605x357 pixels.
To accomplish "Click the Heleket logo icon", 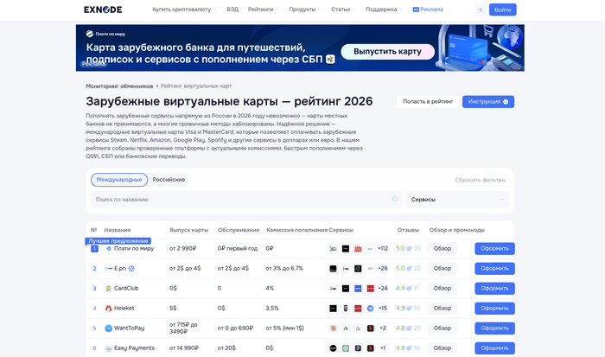I will 108,308.
